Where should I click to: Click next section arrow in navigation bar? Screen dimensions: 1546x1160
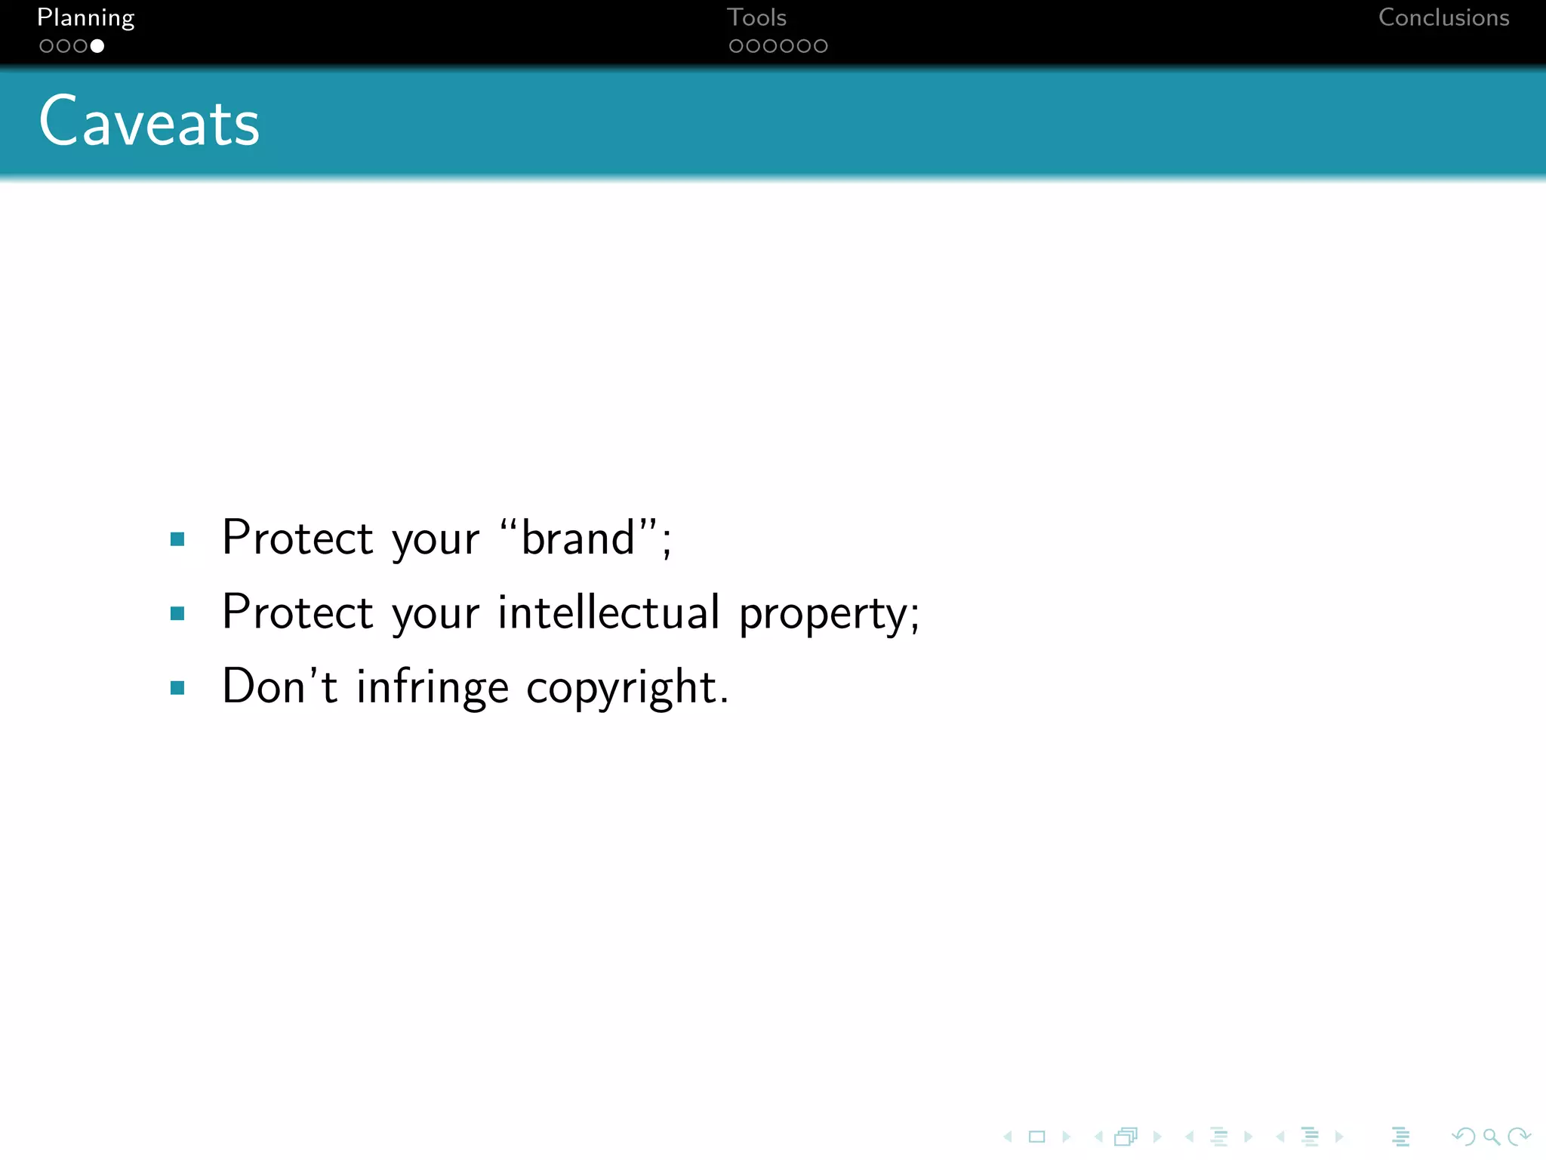[x=1340, y=1137]
